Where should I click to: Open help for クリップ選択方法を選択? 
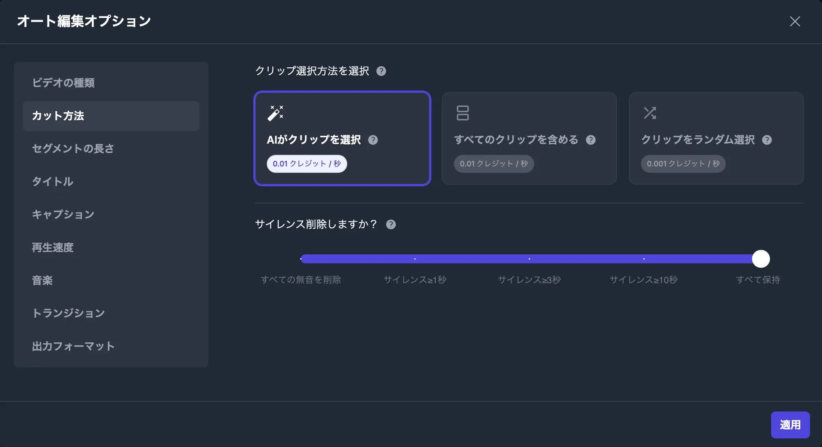pyautogui.click(x=382, y=71)
